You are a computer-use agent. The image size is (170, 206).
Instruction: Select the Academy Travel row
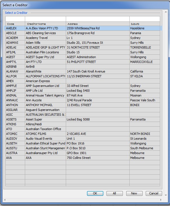(83, 38)
